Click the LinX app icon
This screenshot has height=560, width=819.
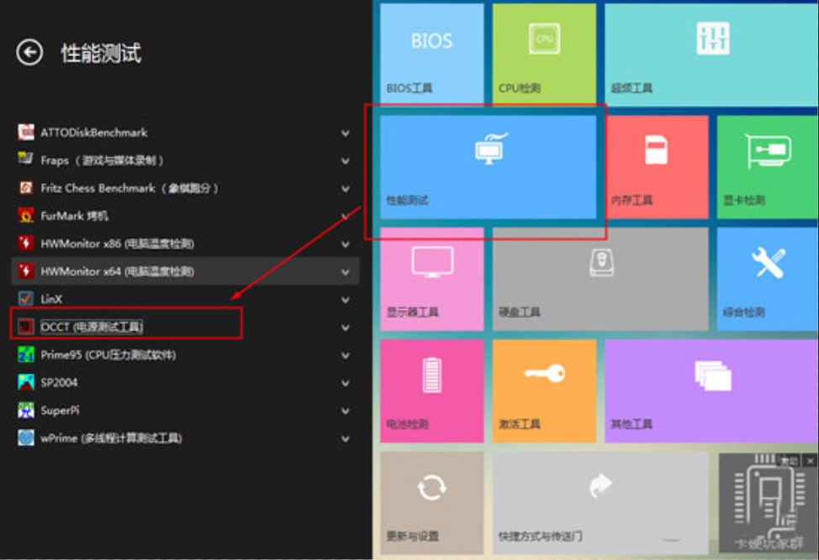pos(25,299)
